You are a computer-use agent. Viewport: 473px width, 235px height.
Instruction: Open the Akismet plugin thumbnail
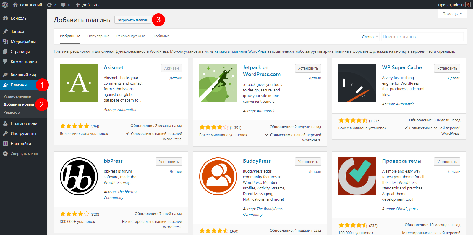(79, 83)
